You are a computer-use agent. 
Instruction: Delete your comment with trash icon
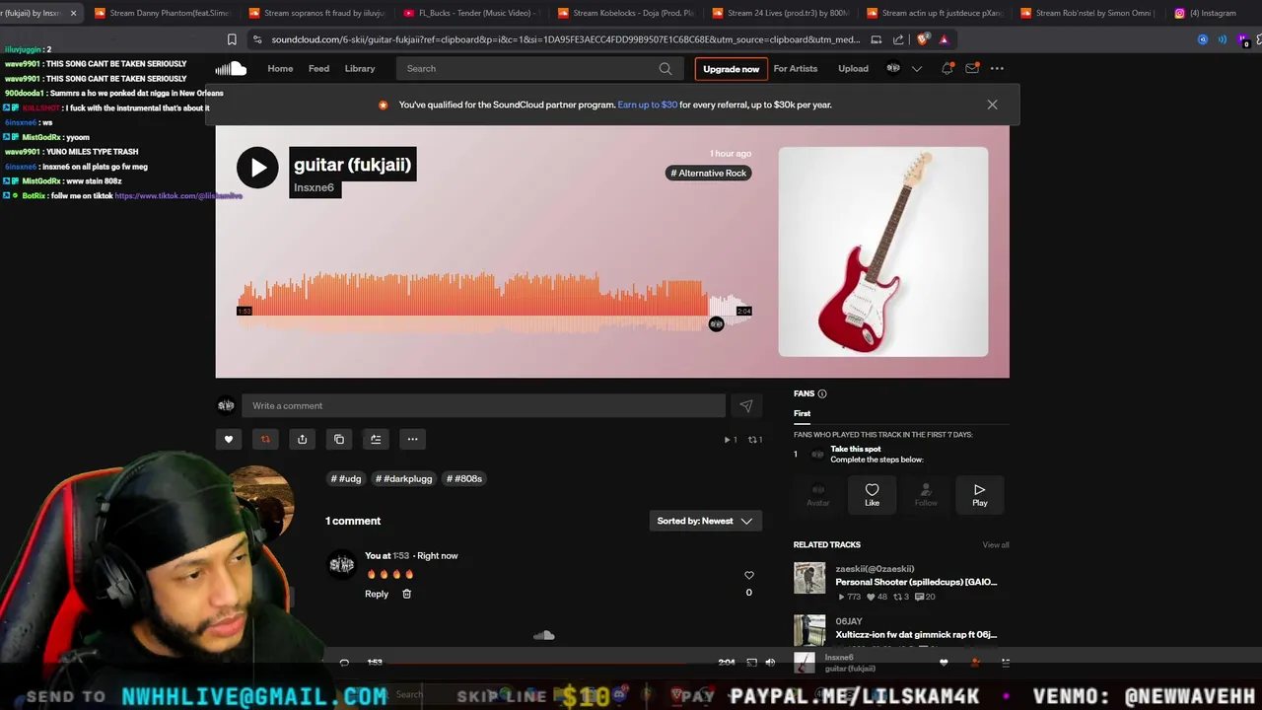coord(406,594)
